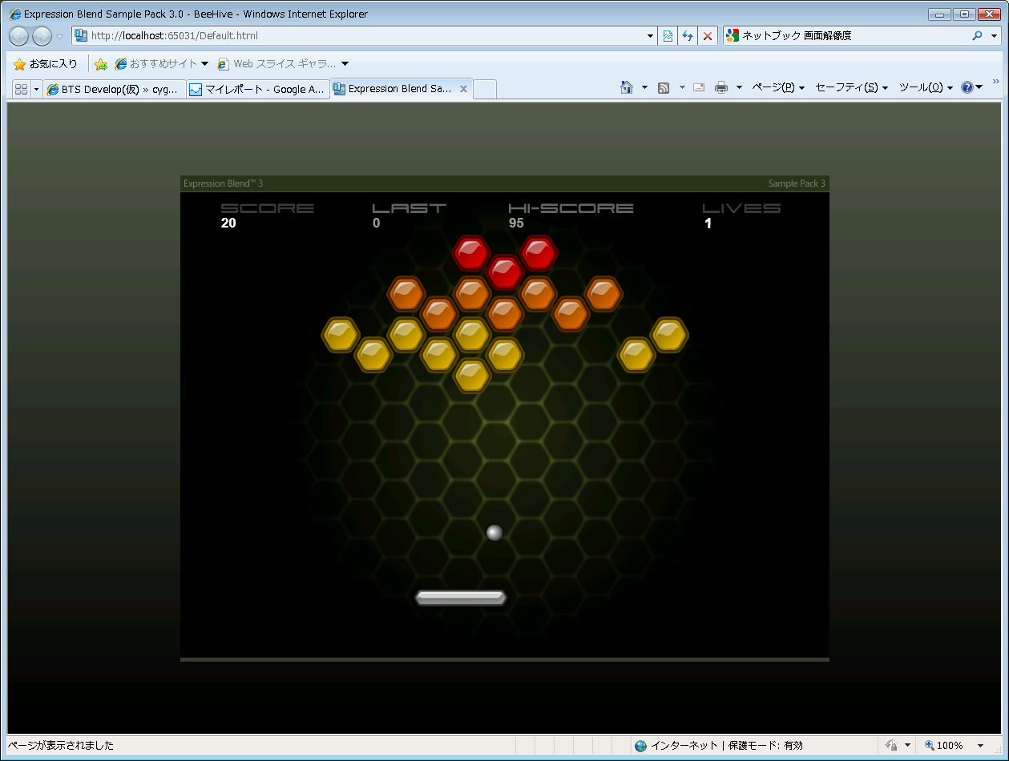Click the Read Mail envelope icon

tap(699, 87)
